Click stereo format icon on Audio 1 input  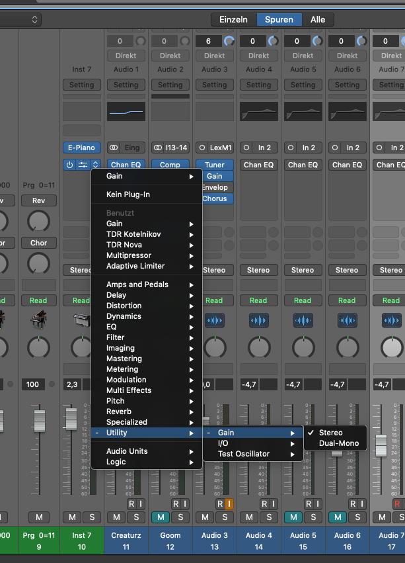tap(114, 148)
